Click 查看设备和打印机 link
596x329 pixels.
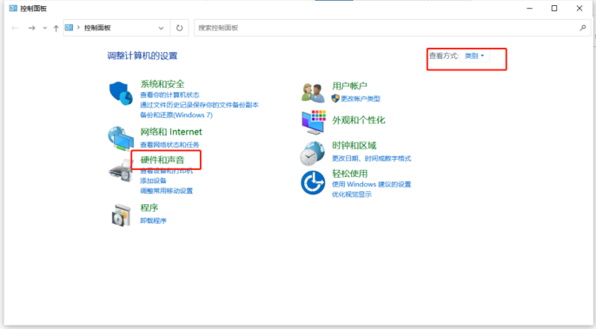167,171
